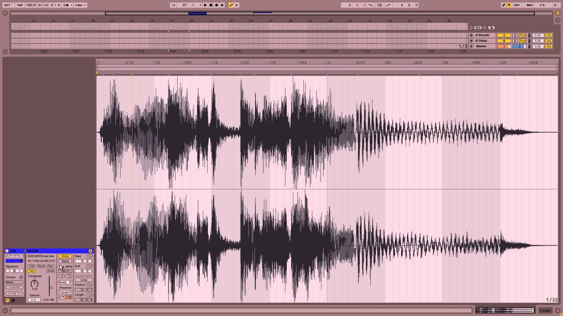Click the Arrangement Record button
The image size is (563, 316).
point(216,5)
